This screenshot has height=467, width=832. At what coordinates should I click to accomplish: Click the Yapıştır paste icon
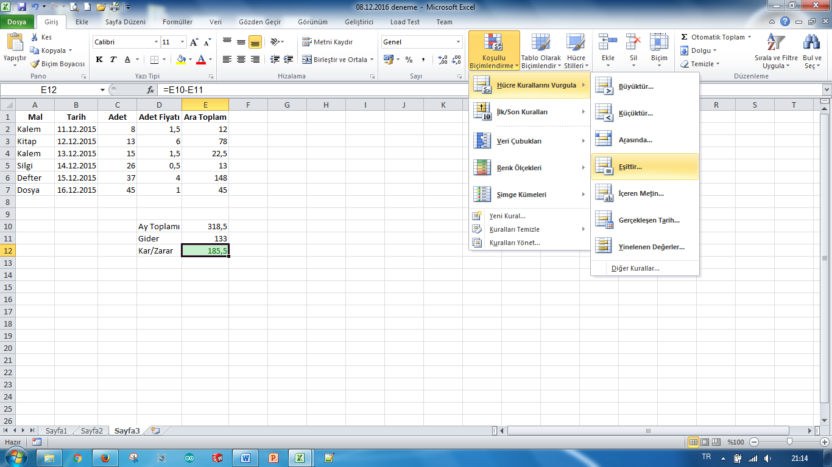point(15,44)
